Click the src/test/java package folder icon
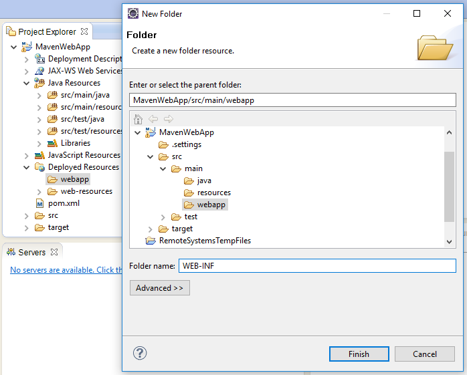Screen dimensions: 467x375 (52, 119)
